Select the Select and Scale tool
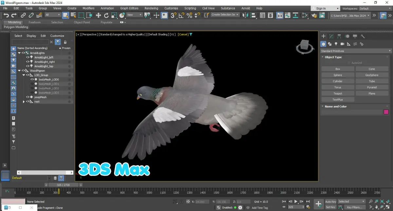Screen dimensions: 393x211 (x=114, y=15)
